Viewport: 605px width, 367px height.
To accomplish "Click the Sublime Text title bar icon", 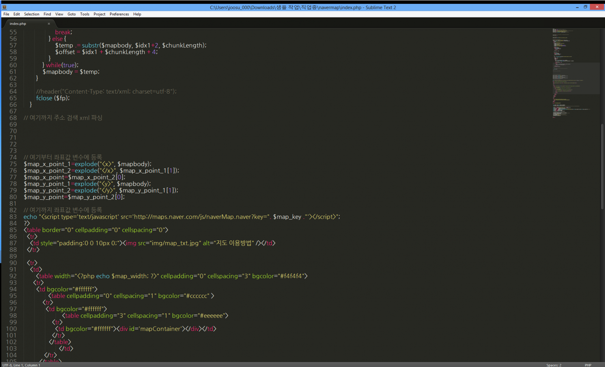I will [x=4, y=7].
